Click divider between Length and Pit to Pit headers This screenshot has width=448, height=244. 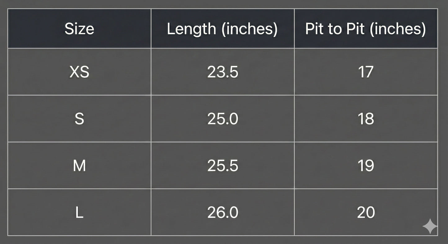click(x=294, y=29)
